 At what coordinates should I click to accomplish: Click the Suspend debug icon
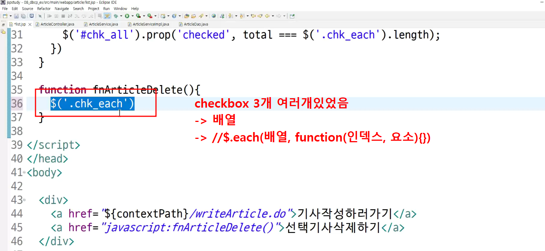pyautogui.click(x=56, y=16)
